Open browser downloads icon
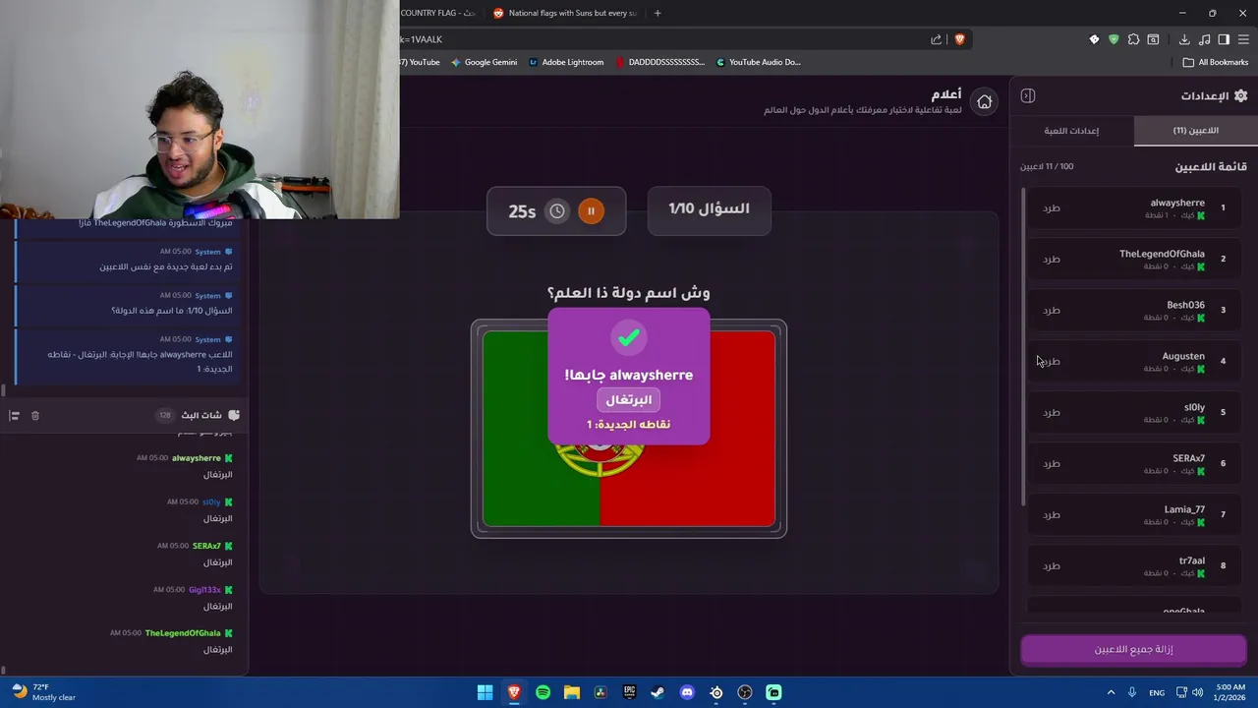 click(1184, 39)
